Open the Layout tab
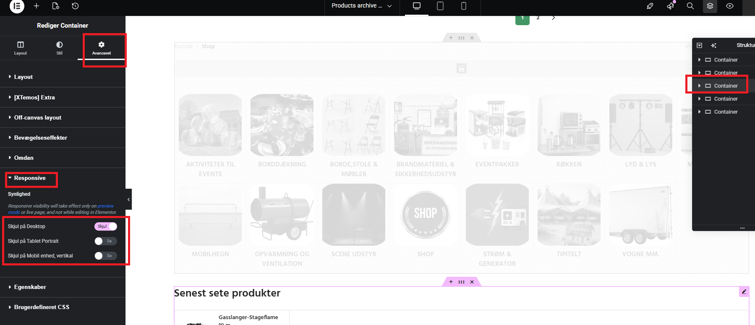Viewport: 755px width, 325px height. point(20,48)
